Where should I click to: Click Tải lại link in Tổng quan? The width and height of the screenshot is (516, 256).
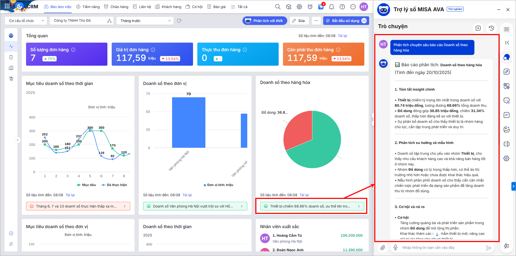[x=342, y=36]
